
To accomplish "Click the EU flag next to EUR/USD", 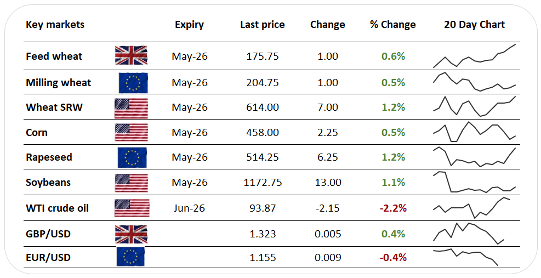I will [x=130, y=257].
